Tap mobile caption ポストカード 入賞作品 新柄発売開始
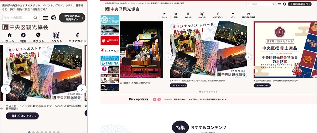This screenshot has height=133, width=317. click(43, 107)
